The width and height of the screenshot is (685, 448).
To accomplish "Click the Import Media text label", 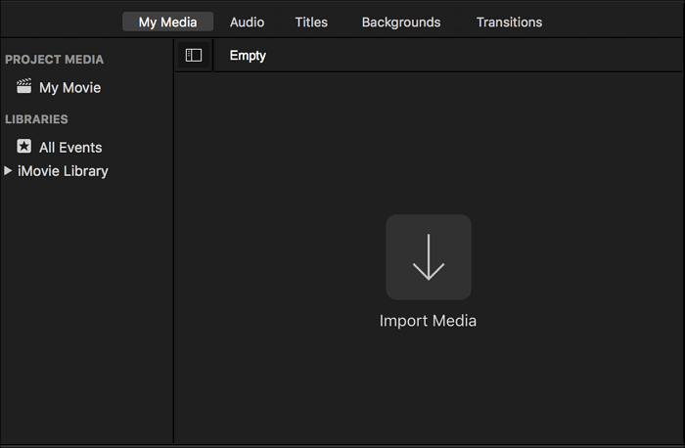I will (428, 321).
